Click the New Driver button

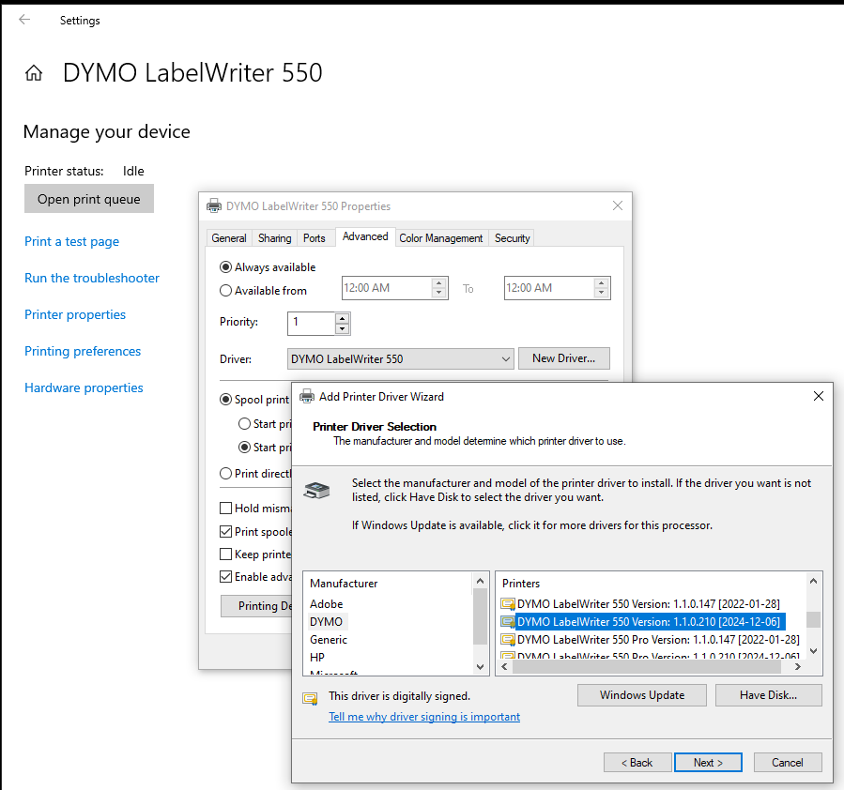pos(563,358)
